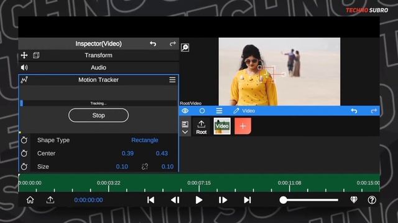This screenshot has width=398, height=223.
Task: Toggle Size keyframe stopwatch
Action: coord(24,167)
